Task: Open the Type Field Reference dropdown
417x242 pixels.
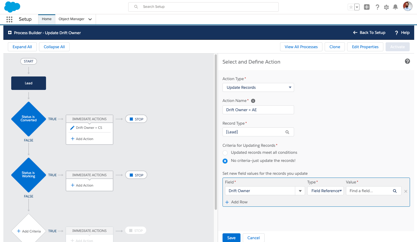Action: click(326, 191)
